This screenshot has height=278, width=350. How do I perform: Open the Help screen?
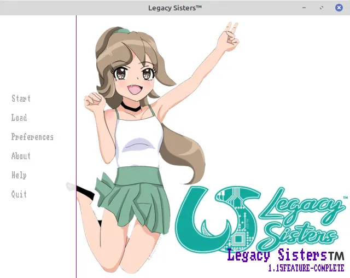tap(19, 175)
